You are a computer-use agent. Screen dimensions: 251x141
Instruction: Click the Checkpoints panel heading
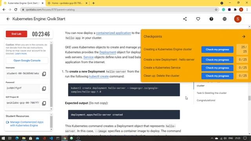click(153, 36)
